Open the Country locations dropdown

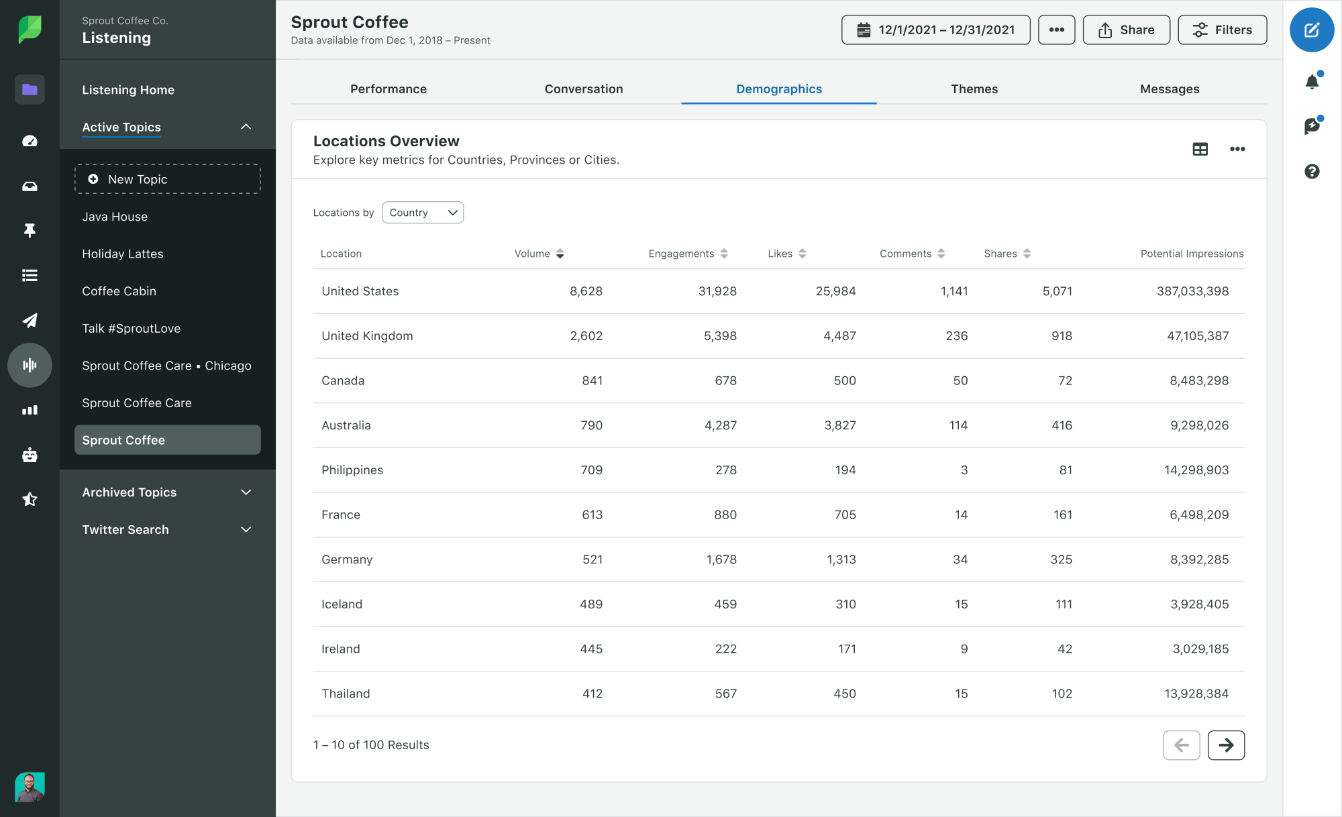423,213
